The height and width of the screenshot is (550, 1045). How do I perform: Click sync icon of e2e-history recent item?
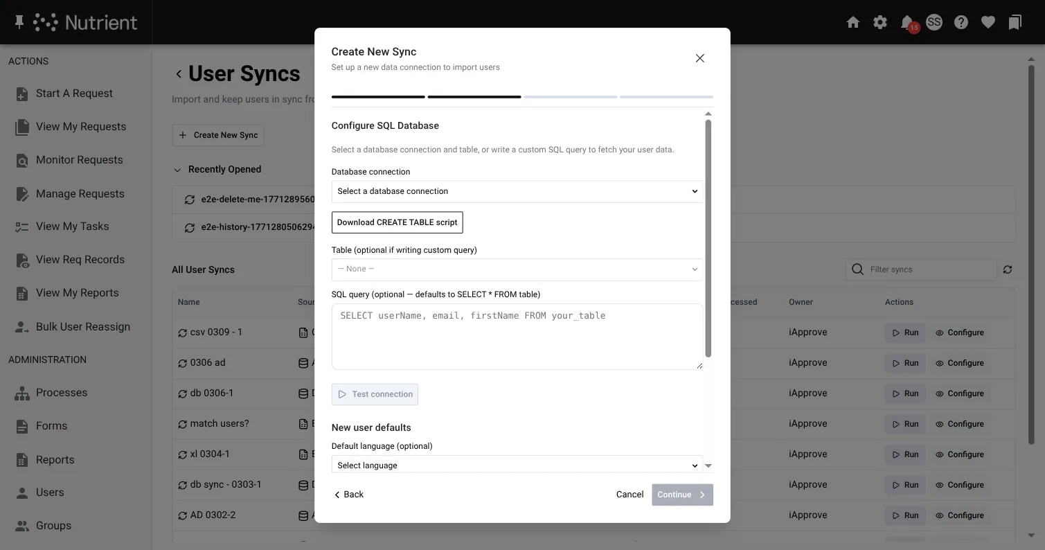coord(190,227)
